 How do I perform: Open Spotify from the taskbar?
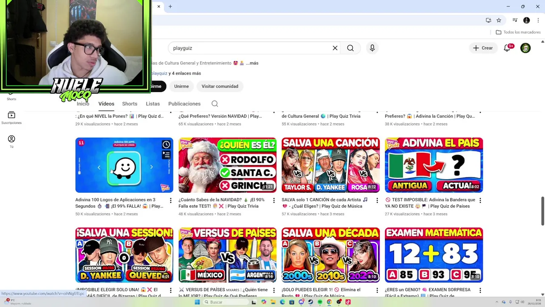tap(320, 302)
